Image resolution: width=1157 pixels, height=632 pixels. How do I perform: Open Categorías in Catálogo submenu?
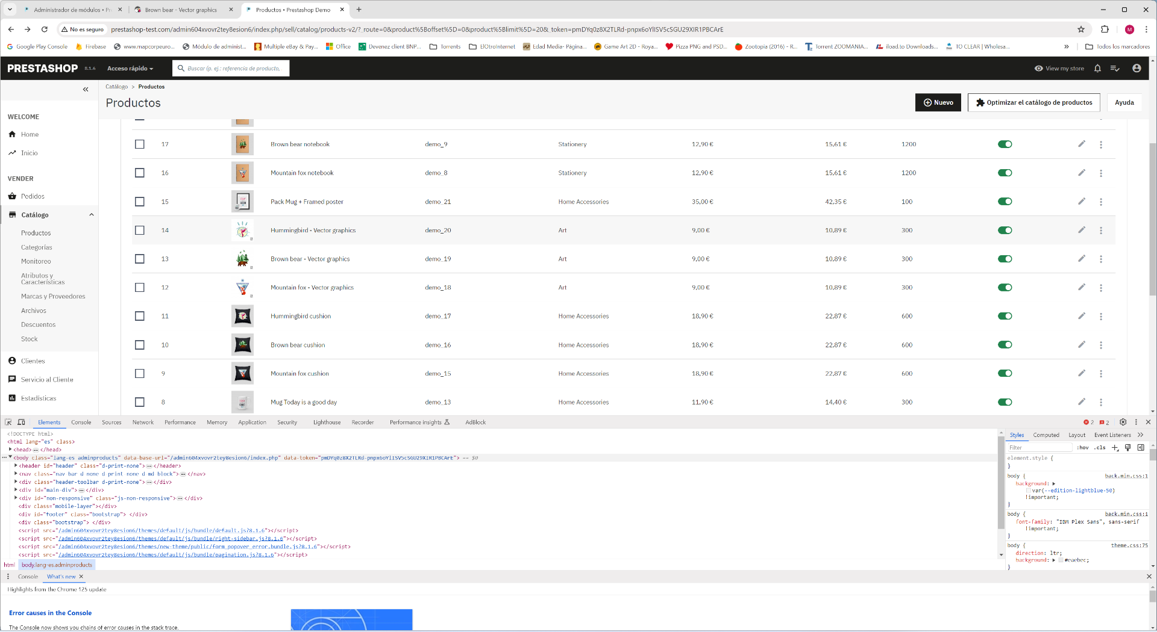[37, 247]
